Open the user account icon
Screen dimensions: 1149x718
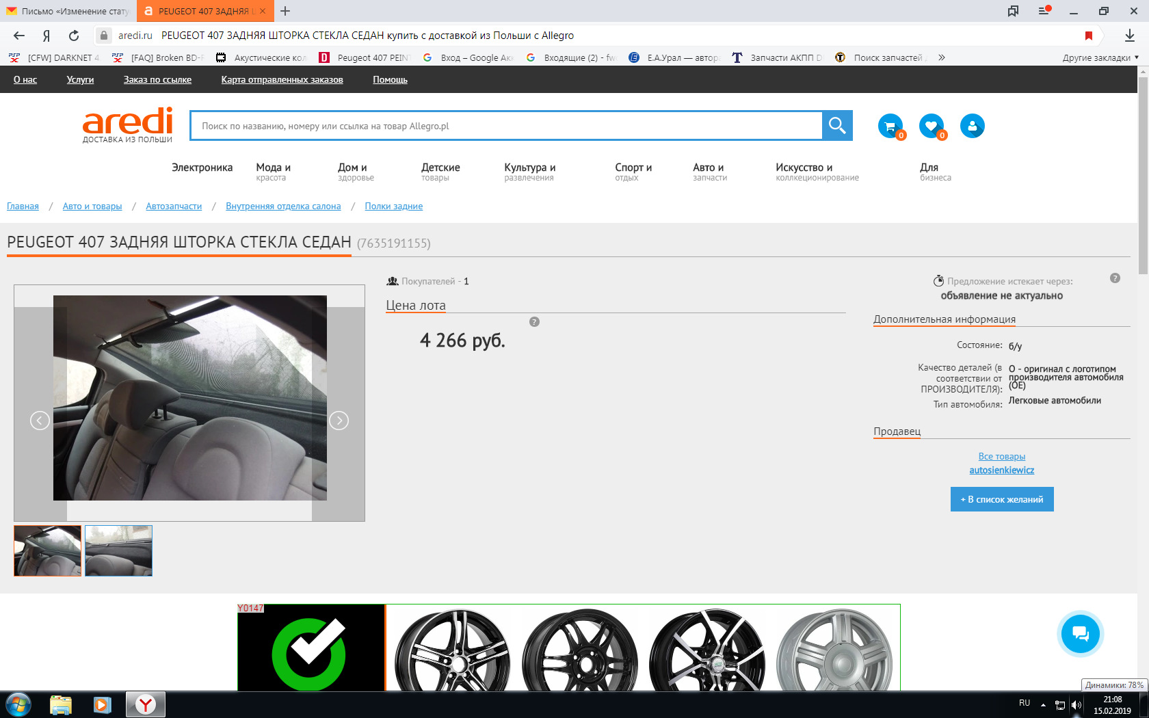(973, 126)
